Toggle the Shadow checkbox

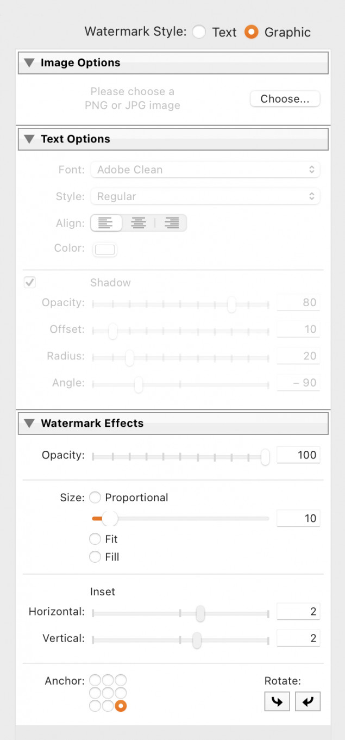click(30, 283)
